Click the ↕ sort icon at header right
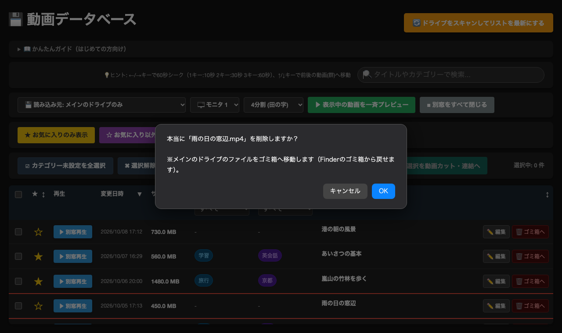The image size is (562, 333). point(547,195)
